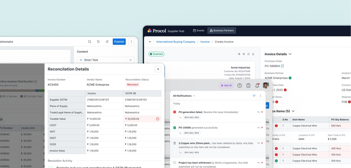Click the Scanned status badge
The image size is (351, 168).
[156, 54]
